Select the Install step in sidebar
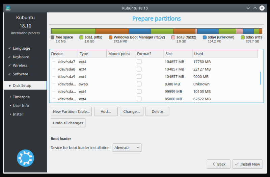The width and height of the screenshot is (270, 177). [x=18, y=114]
